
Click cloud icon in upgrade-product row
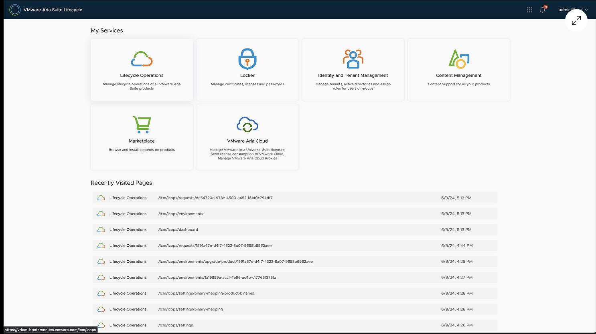(x=101, y=262)
